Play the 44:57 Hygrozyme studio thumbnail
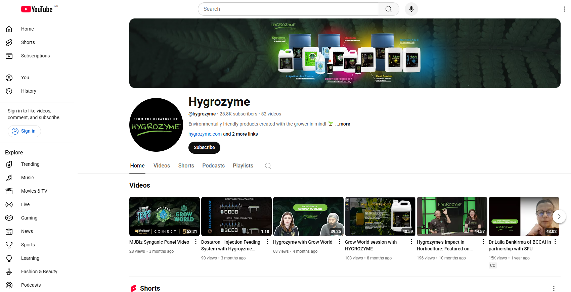This screenshot has height=292, width=571. [x=452, y=216]
